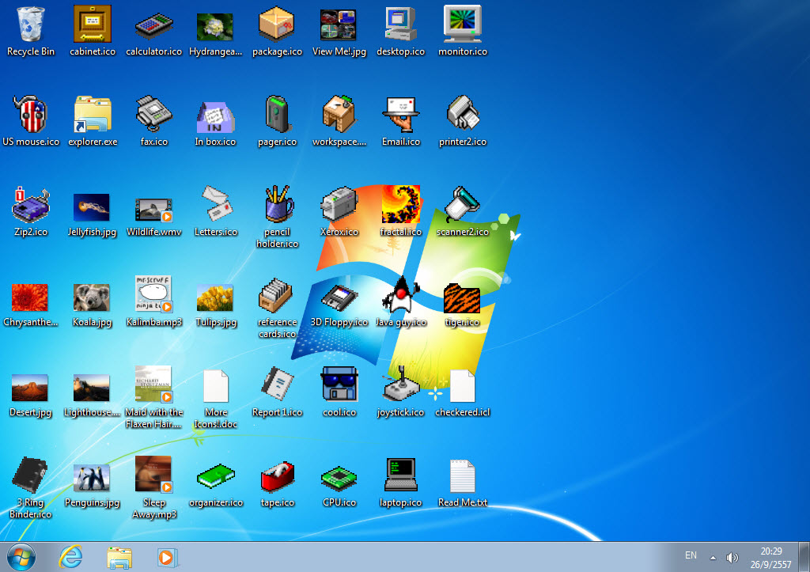Select the joystick.ico desktop icon
The height and width of the screenshot is (572, 810).
pyautogui.click(x=401, y=387)
